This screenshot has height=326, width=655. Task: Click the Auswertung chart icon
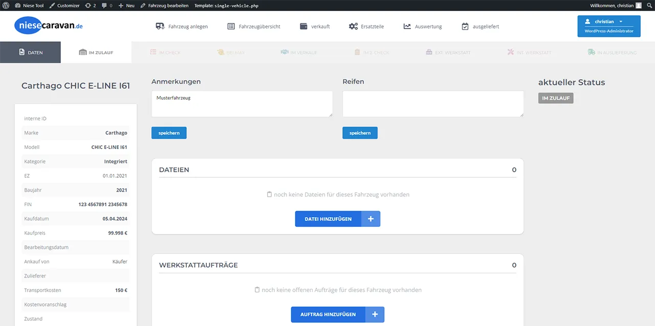407,26
